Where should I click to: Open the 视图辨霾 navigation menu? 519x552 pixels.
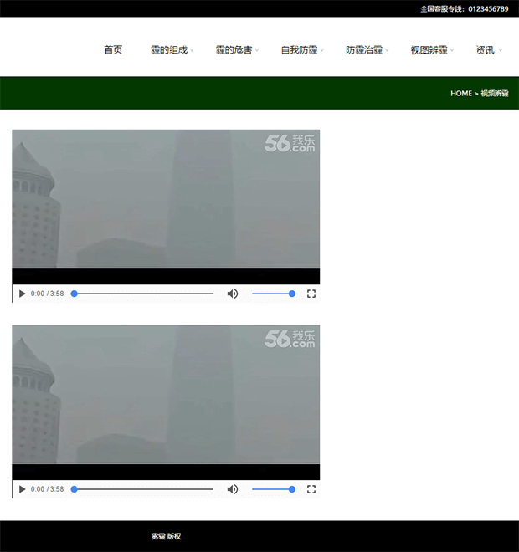click(x=429, y=50)
